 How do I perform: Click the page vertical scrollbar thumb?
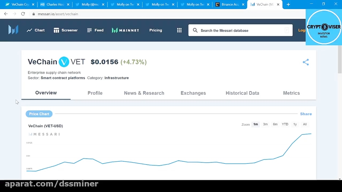340,59
